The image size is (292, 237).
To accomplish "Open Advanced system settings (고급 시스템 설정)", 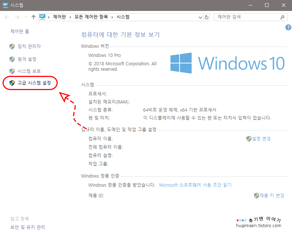I will 34,83.
